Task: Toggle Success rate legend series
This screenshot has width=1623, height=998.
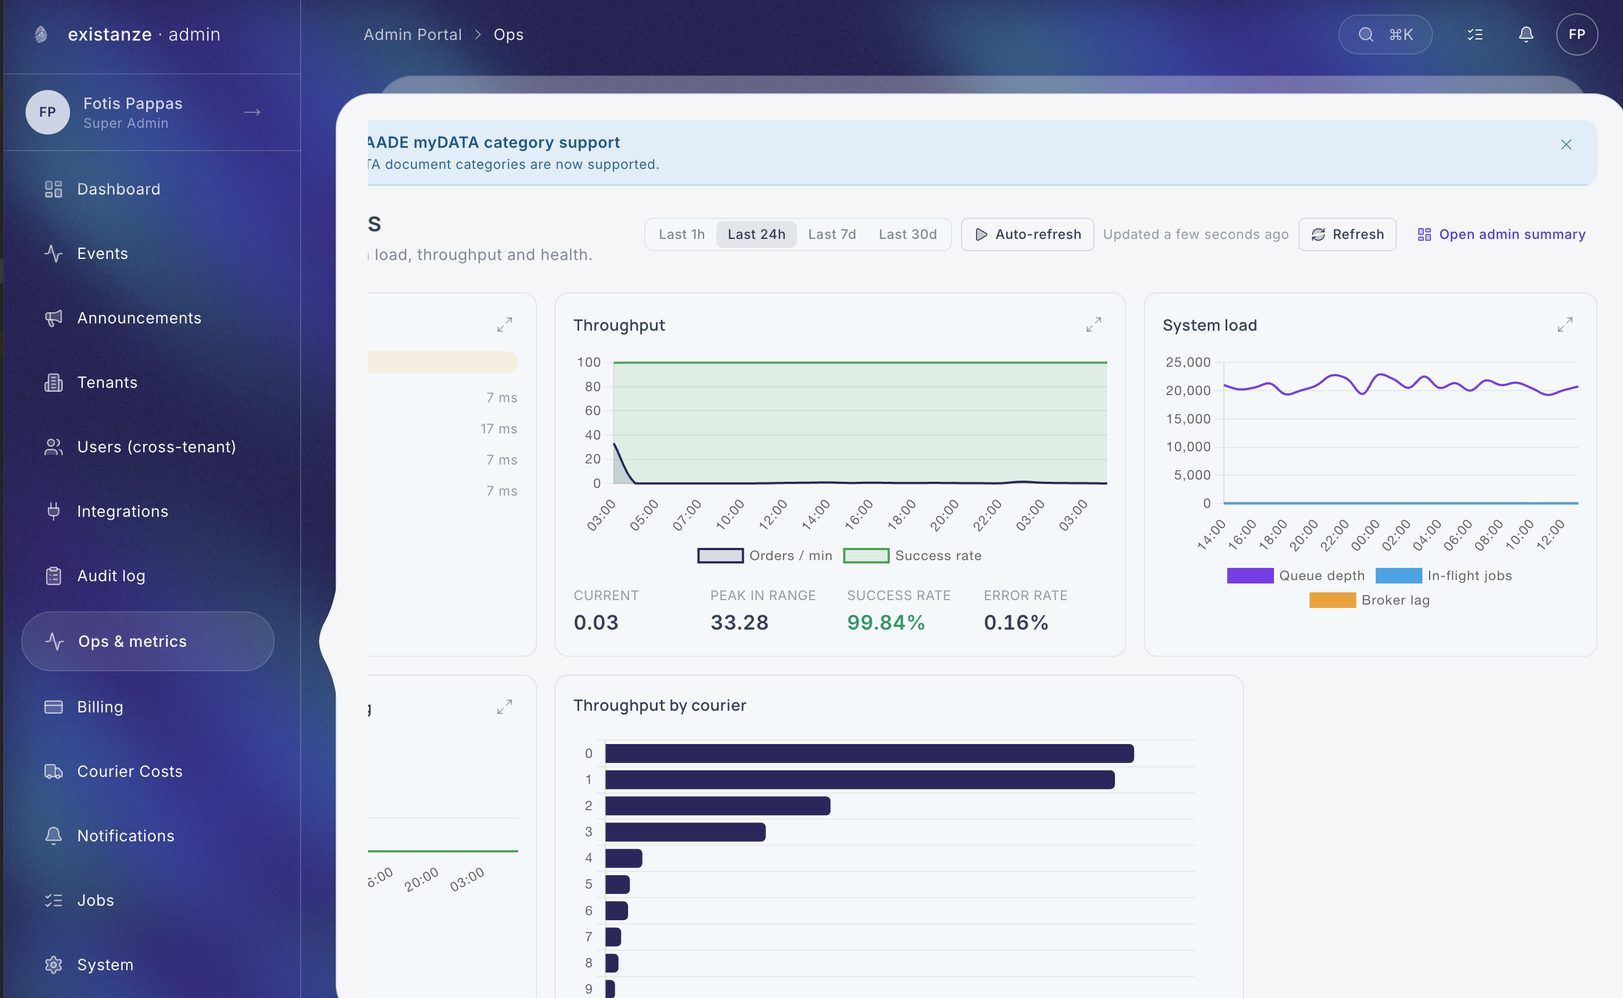Action: (x=913, y=556)
